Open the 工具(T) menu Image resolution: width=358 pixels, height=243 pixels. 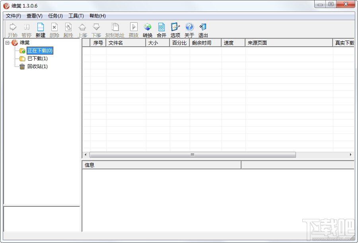pyautogui.click(x=76, y=16)
